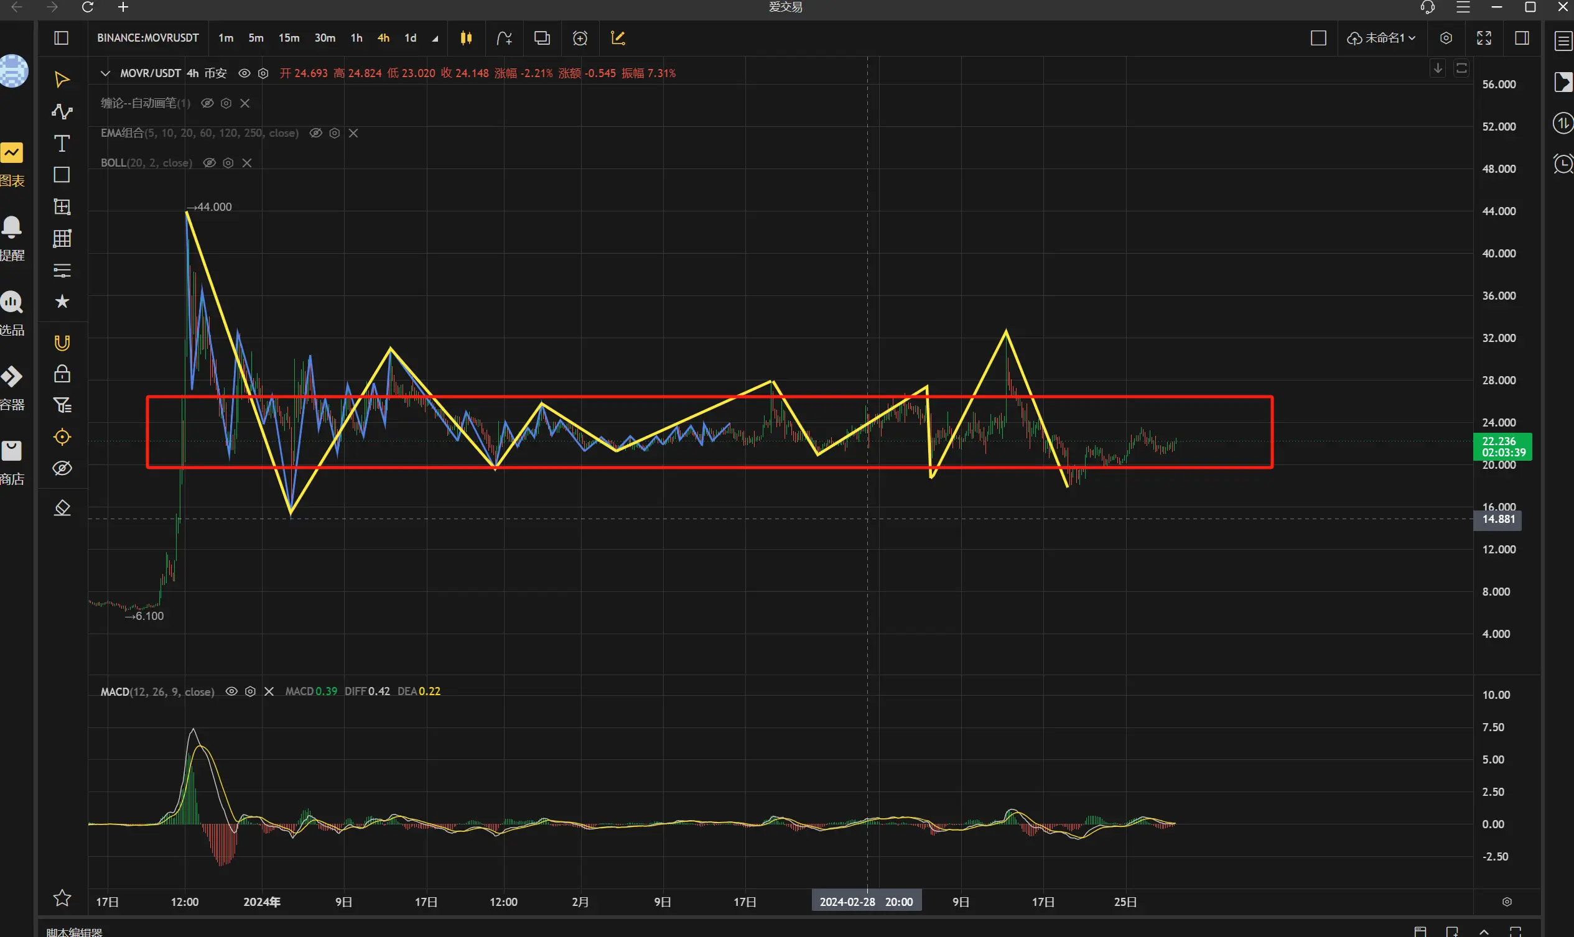Open the watchlist panel icon
Screen dimensions: 1574x937
(x=1563, y=42)
